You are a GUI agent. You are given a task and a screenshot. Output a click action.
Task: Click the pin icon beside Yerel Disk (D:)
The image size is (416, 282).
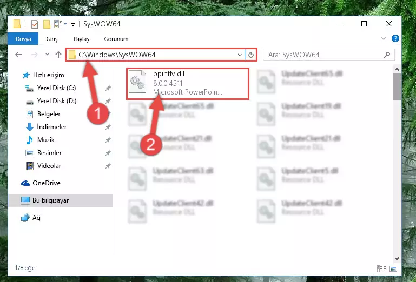108,101
